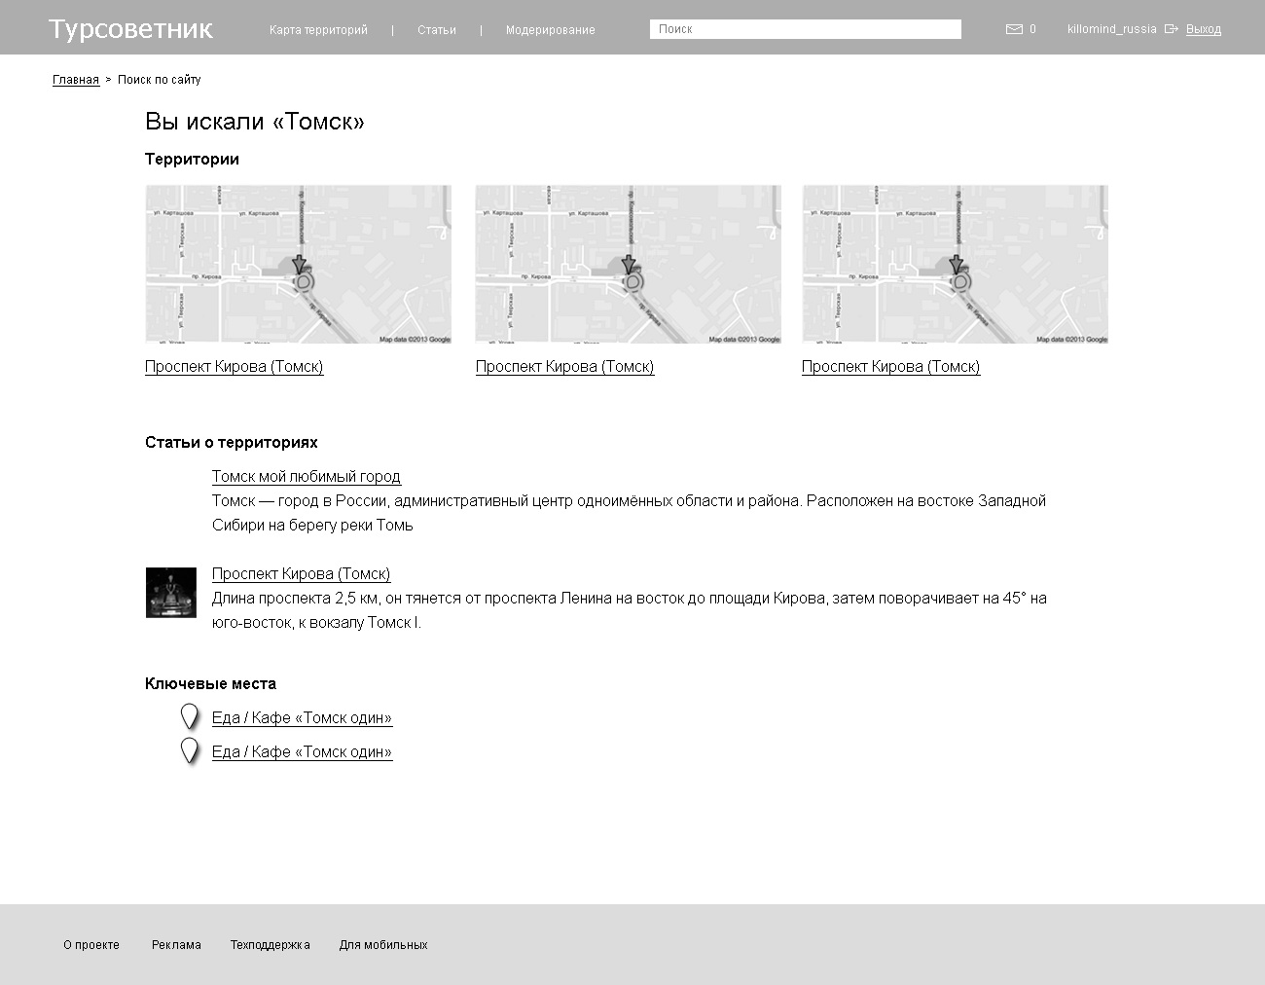This screenshot has height=985, width=1265.
Task: Open the first Кафе «Томск один» link
Action: point(302,717)
